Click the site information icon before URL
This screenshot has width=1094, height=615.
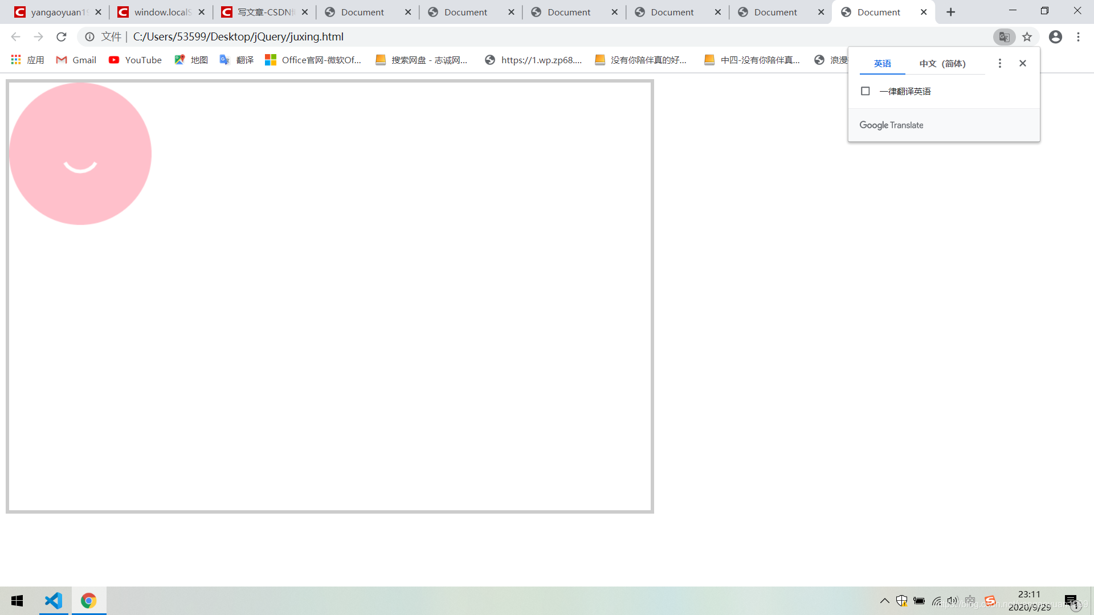coord(89,37)
